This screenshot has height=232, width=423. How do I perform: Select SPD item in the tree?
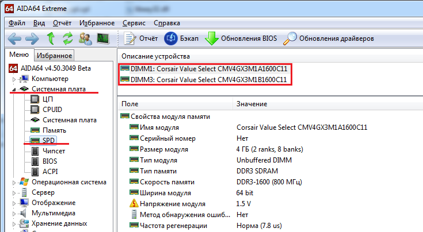tap(48, 141)
